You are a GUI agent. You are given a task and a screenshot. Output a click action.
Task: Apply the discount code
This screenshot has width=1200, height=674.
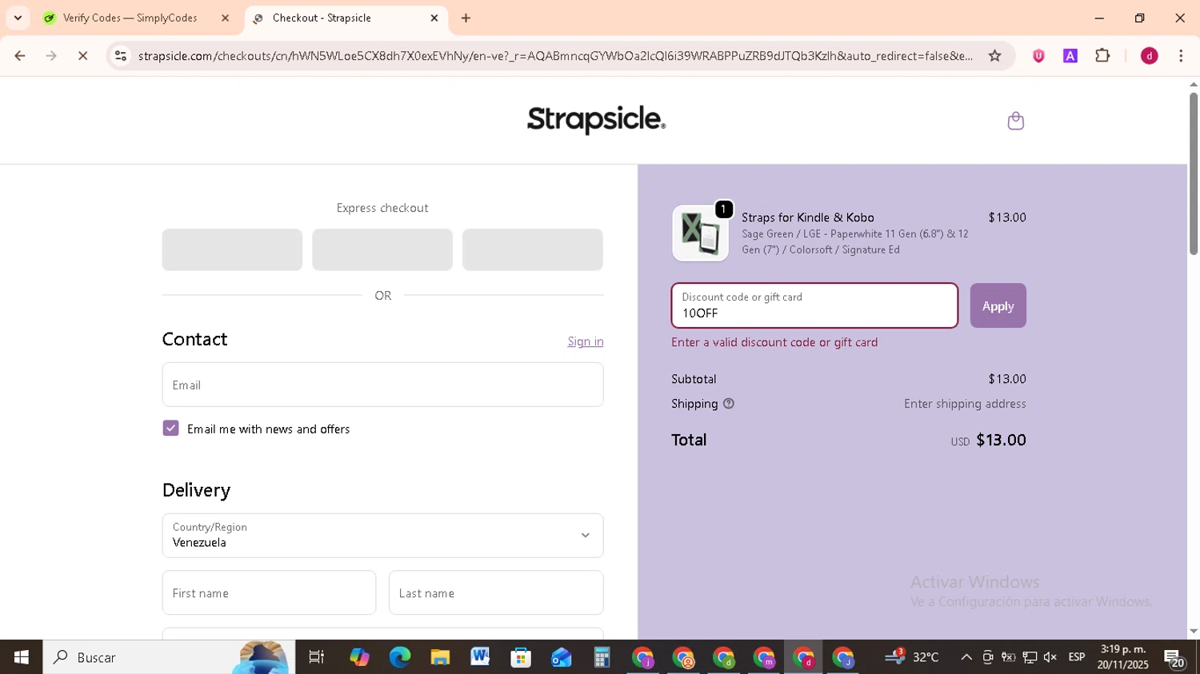(998, 305)
